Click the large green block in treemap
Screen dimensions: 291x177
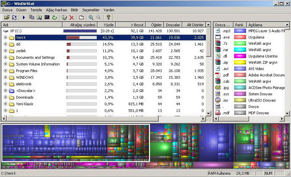coord(161,149)
